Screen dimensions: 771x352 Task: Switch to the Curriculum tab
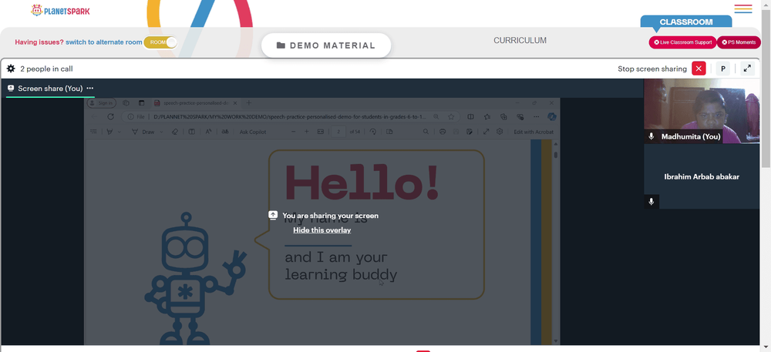(x=520, y=40)
